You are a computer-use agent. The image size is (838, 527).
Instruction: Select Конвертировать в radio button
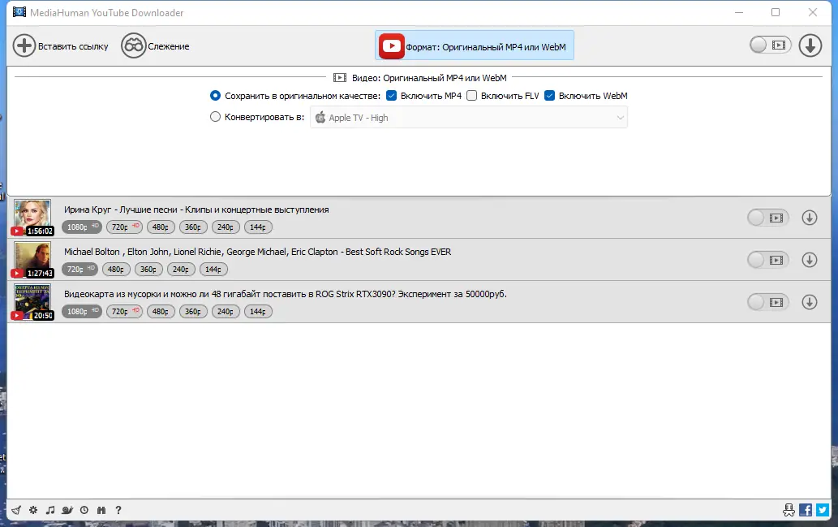click(215, 117)
